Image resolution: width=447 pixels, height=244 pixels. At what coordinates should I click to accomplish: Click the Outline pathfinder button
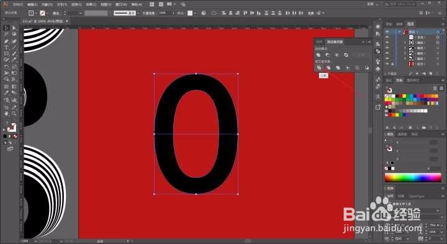[x=357, y=68]
